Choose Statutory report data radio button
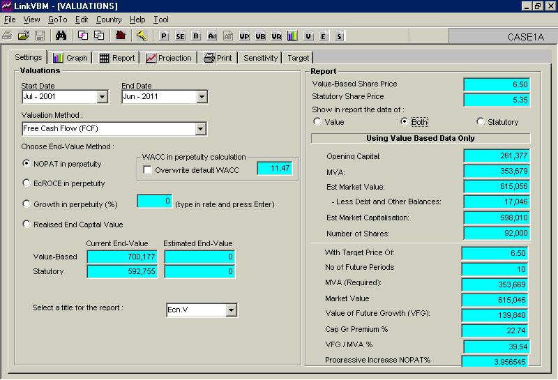The width and height of the screenshot is (558, 380). [480, 122]
